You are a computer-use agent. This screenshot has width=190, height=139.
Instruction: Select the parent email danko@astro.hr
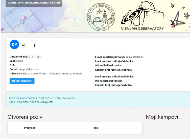(x=134, y=57)
